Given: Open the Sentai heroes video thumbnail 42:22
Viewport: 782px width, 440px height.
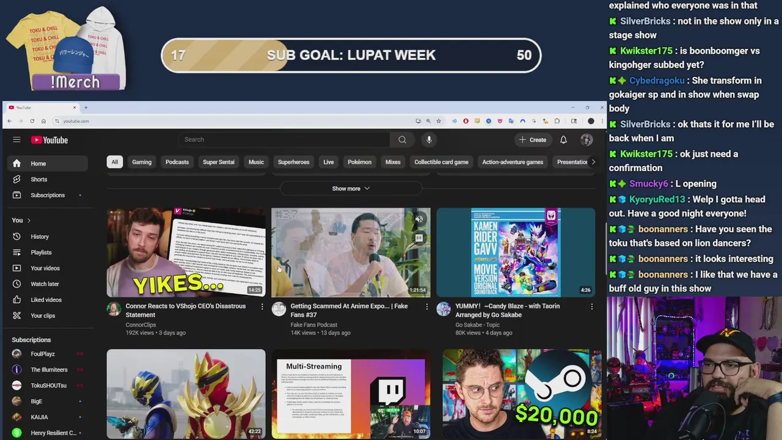Looking at the screenshot, I should (186, 394).
